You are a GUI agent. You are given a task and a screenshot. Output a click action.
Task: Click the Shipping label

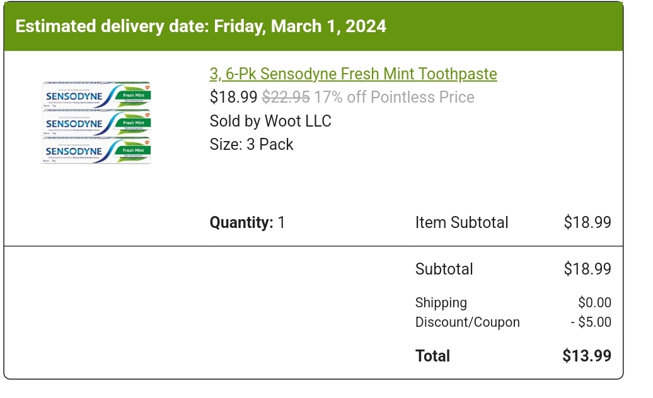[441, 303]
